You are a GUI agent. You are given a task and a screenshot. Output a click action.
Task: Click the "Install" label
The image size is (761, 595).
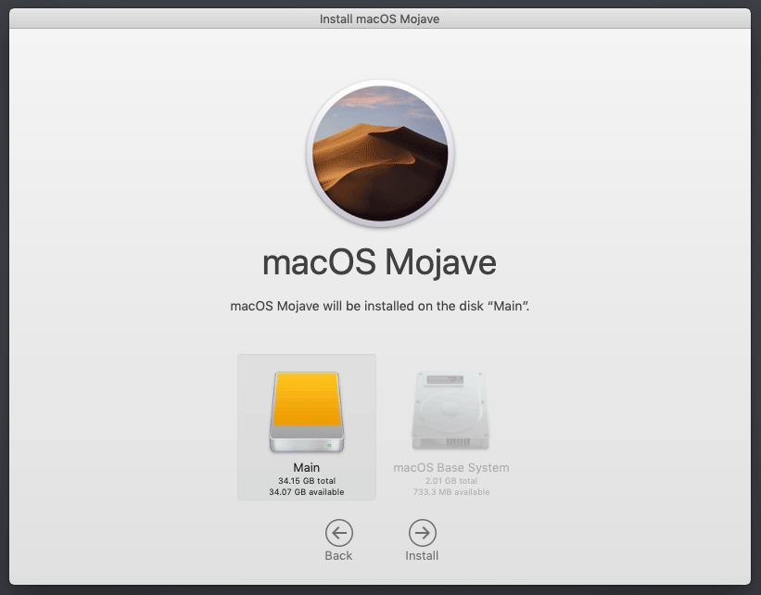422,556
